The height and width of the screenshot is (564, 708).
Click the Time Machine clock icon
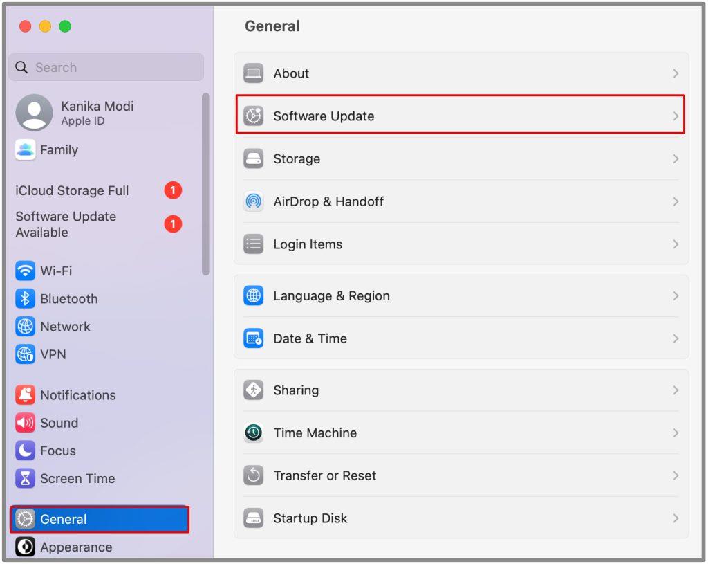(x=253, y=433)
